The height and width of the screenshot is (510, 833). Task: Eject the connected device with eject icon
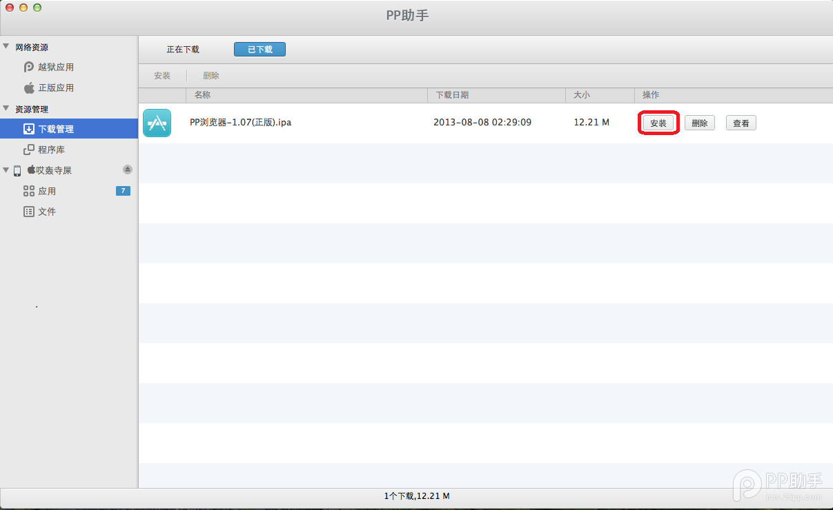click(127, 170)
